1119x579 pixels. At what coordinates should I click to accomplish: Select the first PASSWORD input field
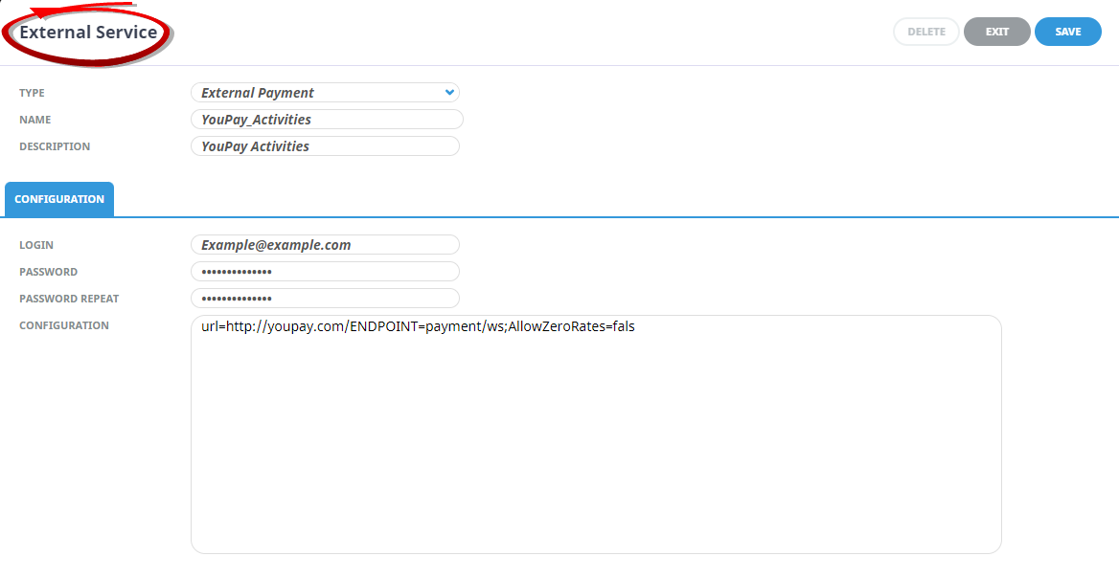click(x=324, y=272)
